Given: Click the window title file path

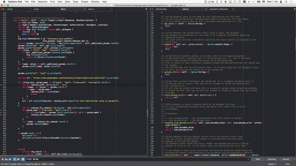Looking at the screenshot, I should (149, 6).
